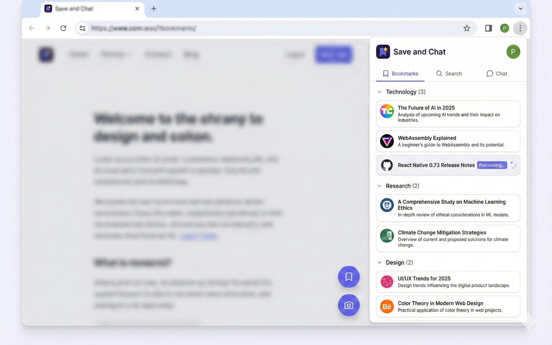Click the camera screenshot capture button
The height and width of the screenshot is (345, 552).
pyautogui.click(x=348, y=305)
